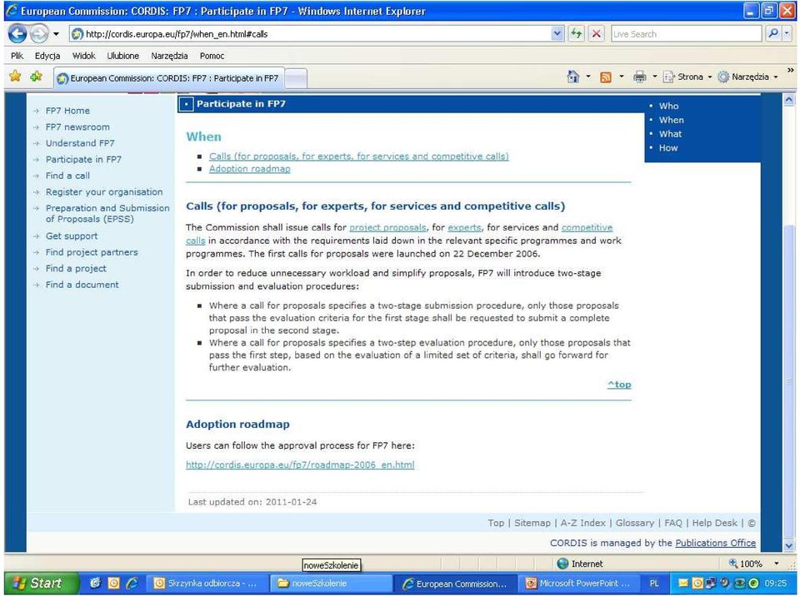Click the address bar URL field

pyautogui.click(x=310, y=34)
